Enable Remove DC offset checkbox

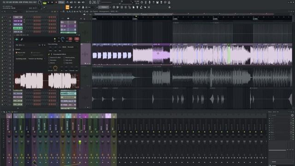coord(55,58)
